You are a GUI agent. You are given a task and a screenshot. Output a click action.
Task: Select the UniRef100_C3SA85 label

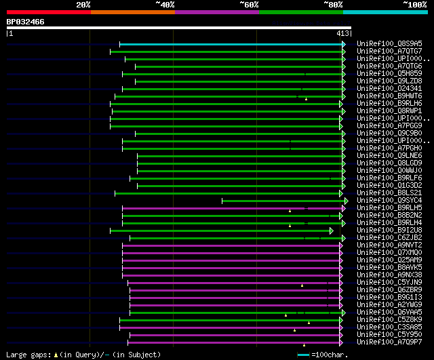pyautogui.click(x=389, y=327)
